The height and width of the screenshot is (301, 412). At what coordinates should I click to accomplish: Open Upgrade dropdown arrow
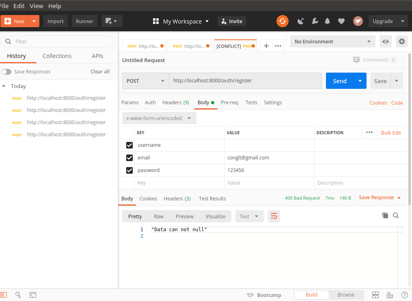click(x=403, y=21)
